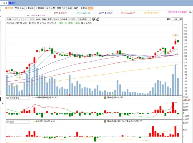Viewport: 193px width, 143px height.
Task: Open the small dropdown arrow left of magnifier
Action: coord(1,3)
